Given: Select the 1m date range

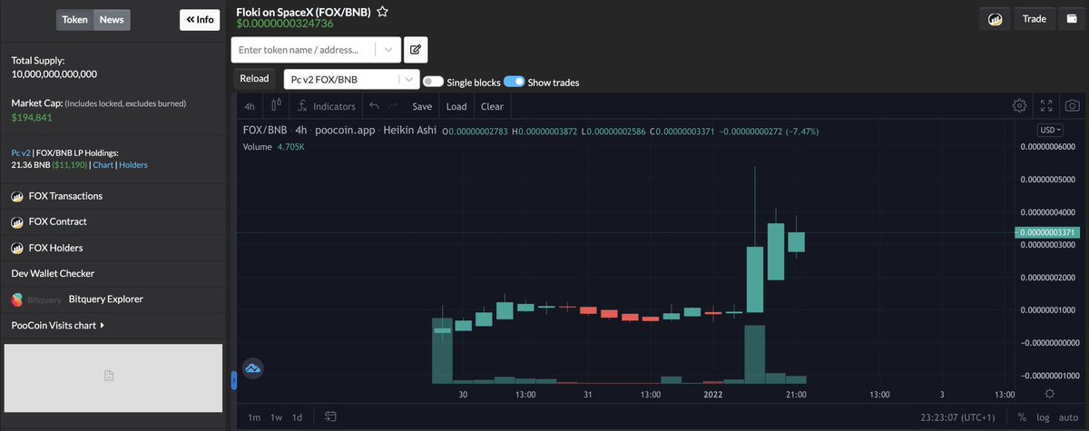Looking at the screenshot, I should [254, 416].
